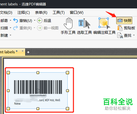Click the top-right selection resize handle
This screenshot has height=114, width=137.
tap(67, 73)
